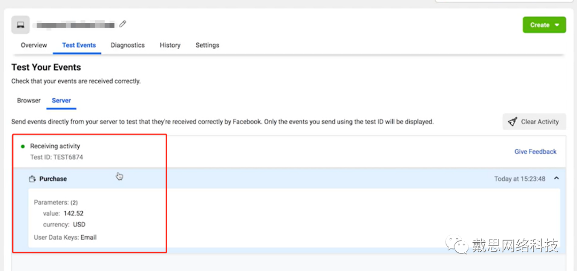Image resolution: width=577 pixels, height=271 pixels.
Task: Go to the History tab
Action: pos(170,45)
